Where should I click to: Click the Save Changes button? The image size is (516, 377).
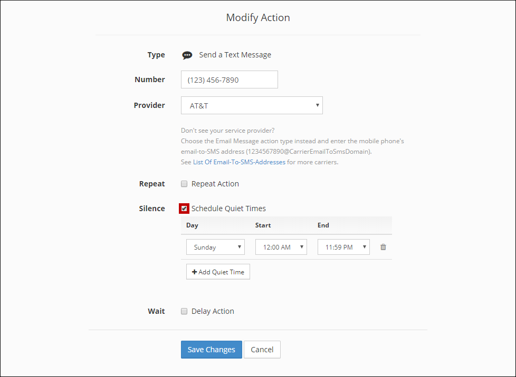(211, 350)
